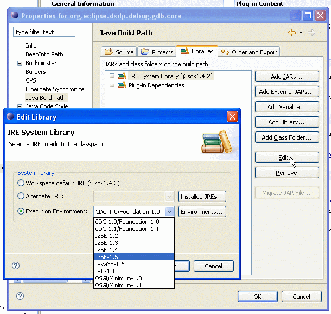Click the Add JARs... button

pos(287,77)
